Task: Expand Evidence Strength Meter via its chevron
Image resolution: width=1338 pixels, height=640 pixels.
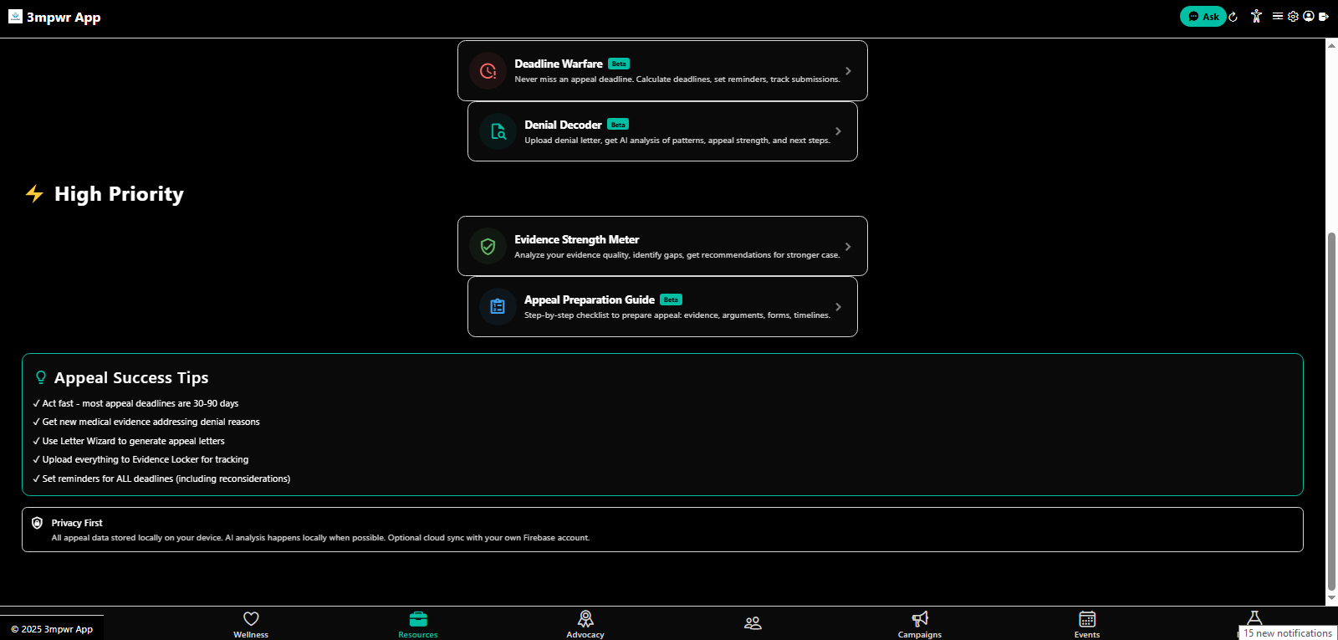Action: [848, 247]
